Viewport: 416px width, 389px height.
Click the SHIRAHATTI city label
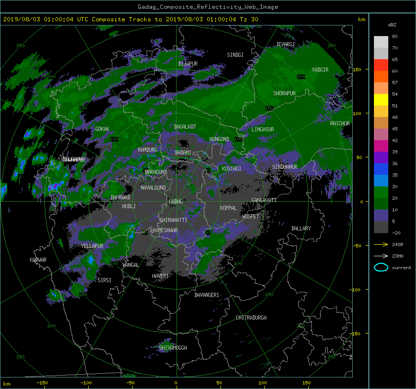[x=173, y=220]
